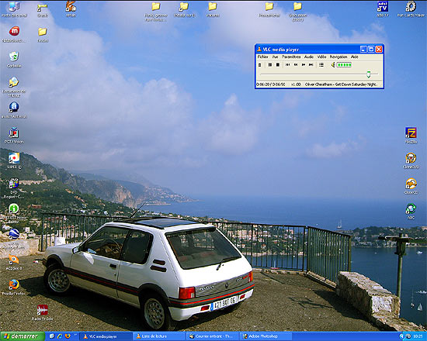The image size is (427, 341).
Task: Open the adsl TV desktop icon
Action: (383, 9)
